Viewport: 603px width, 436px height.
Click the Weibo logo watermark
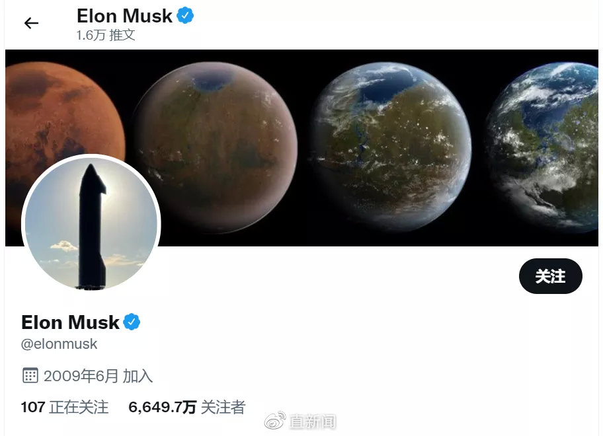pos(275,421)
